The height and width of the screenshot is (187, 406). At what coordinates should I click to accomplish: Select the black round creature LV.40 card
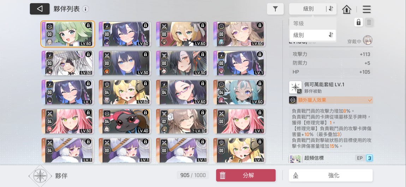pos(125,121)
